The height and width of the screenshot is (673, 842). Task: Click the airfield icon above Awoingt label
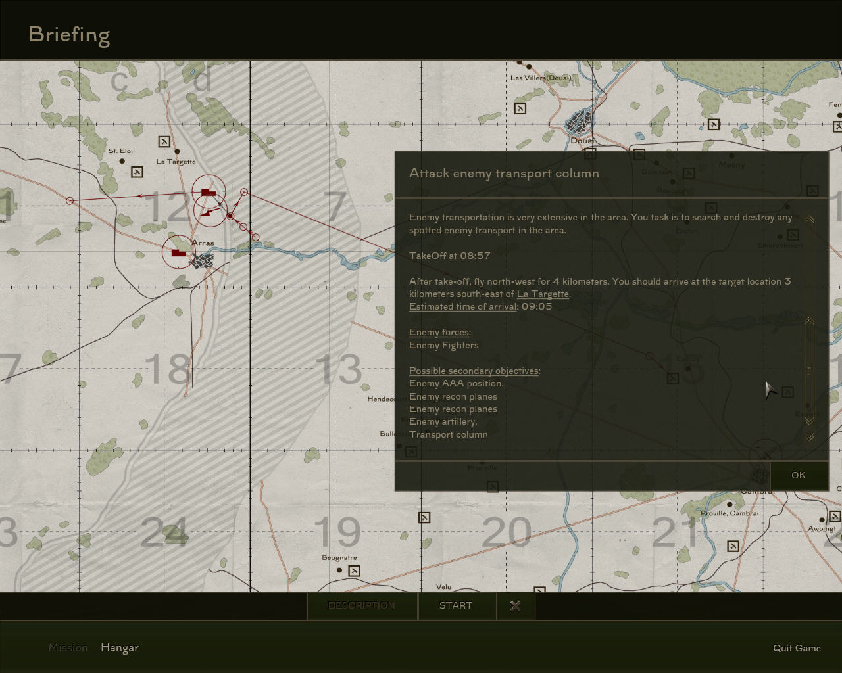tap(835, 516)
